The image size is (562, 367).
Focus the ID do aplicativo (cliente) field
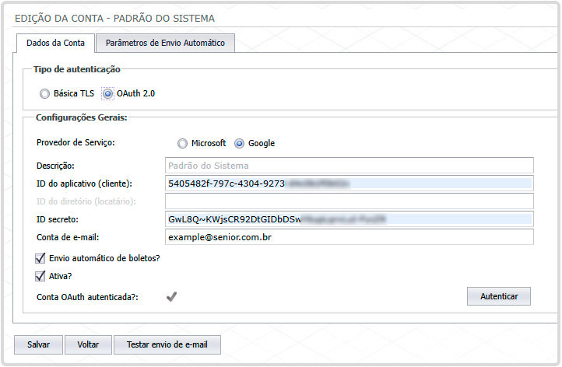349,183
